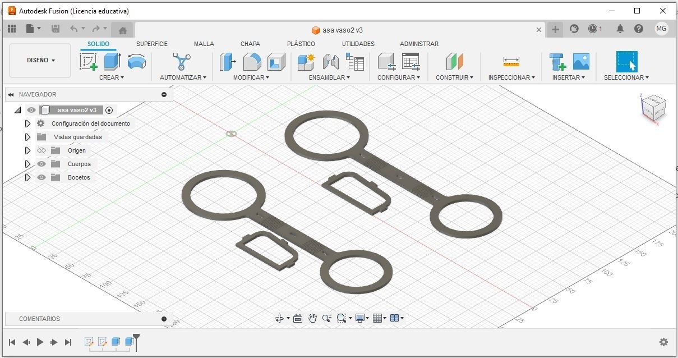Expand the Cuerpos tree node
Image resolution: width=678 pixels, height=358 pixels.
click(27, 164)
